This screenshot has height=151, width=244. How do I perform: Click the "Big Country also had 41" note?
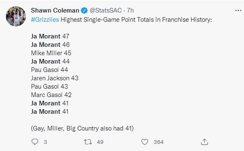(99, 128)
